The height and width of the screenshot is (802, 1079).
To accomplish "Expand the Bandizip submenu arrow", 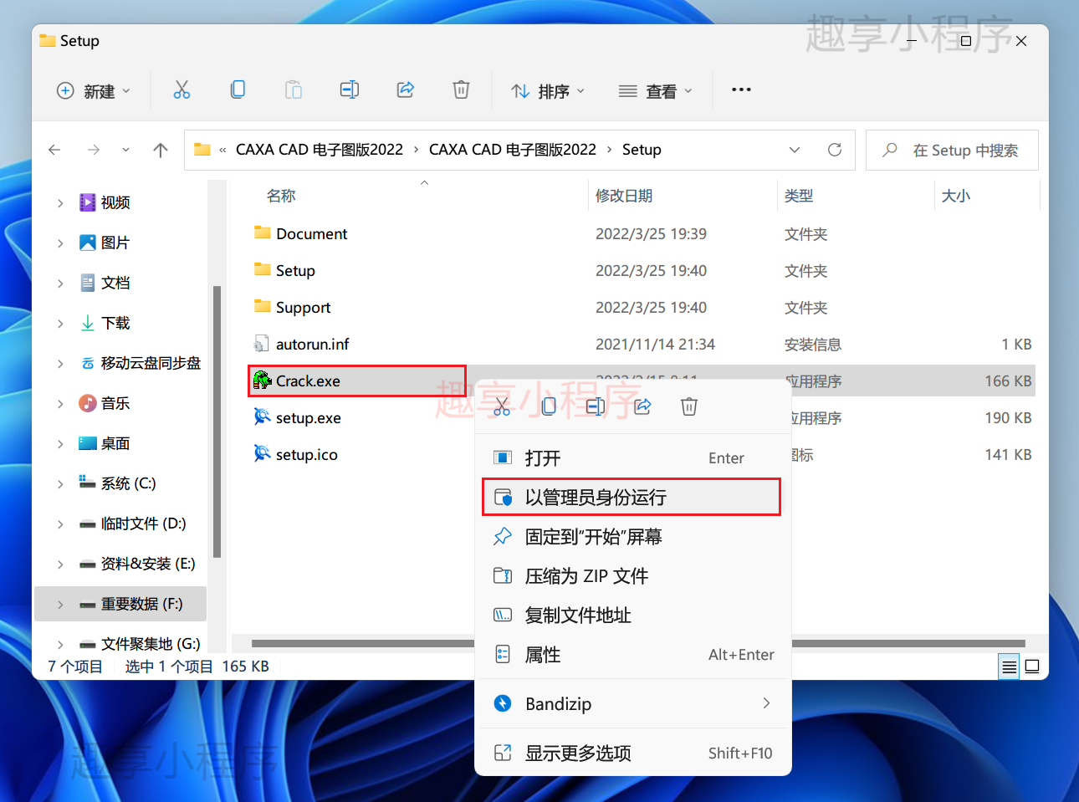I will click(x=766, y=703).
